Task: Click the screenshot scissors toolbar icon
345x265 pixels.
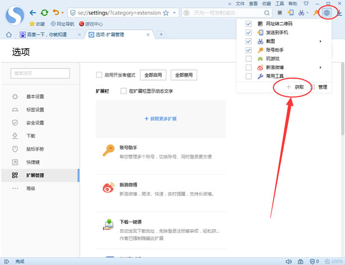Action: [301, 13]
